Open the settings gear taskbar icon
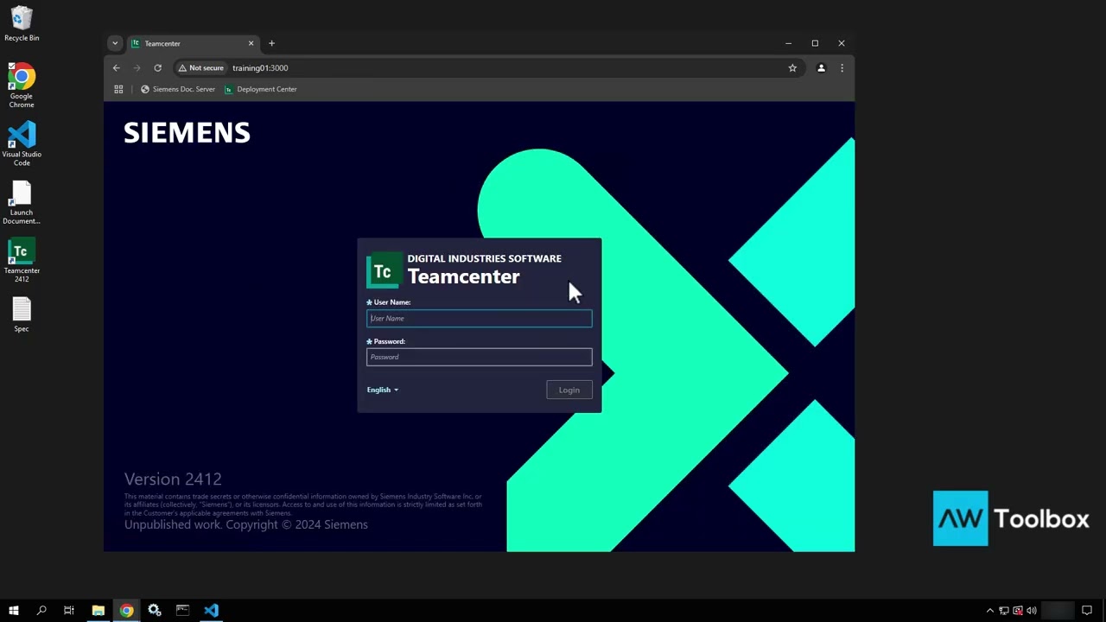 tap(155, 611)
